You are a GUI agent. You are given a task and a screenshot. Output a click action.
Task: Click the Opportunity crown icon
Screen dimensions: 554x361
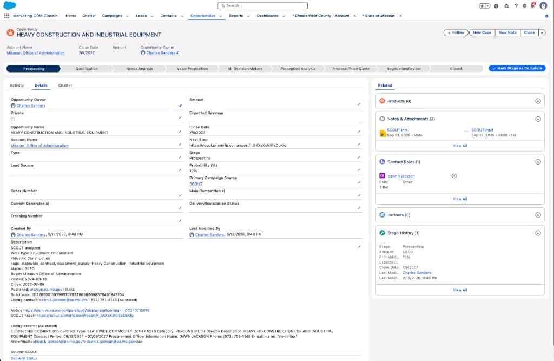click(10, 32)
